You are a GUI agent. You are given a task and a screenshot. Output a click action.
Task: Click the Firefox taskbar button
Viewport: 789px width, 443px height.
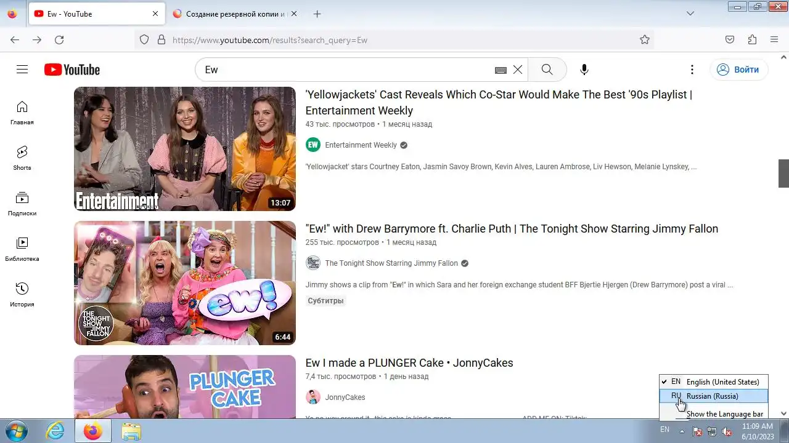tap(93, 431)
